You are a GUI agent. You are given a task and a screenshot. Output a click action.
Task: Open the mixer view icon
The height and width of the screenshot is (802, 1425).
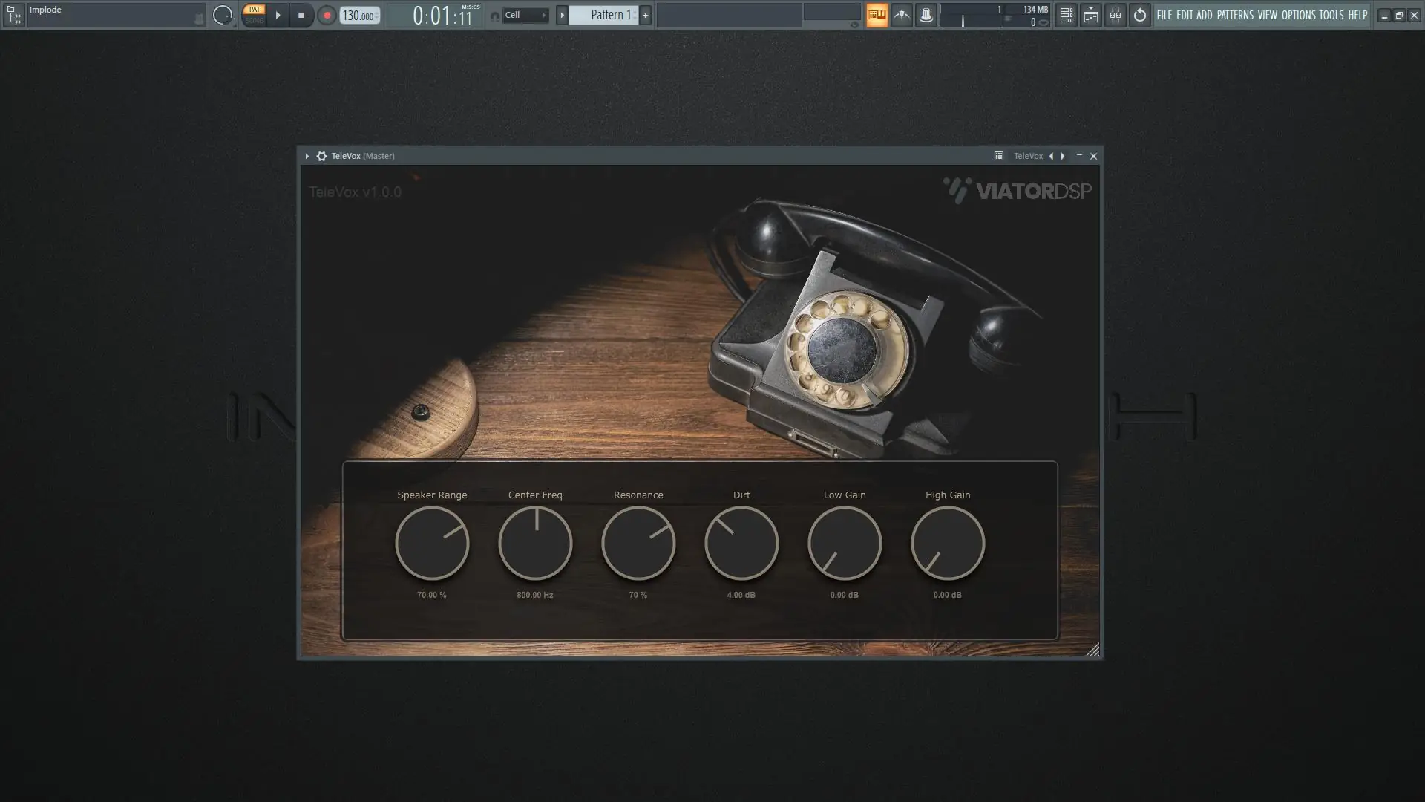[x=1115, y=15]
